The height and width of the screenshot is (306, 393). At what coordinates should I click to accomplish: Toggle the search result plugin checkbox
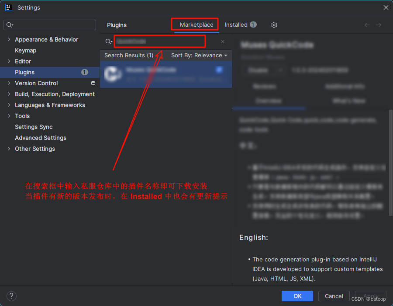(x=219, y=70)
